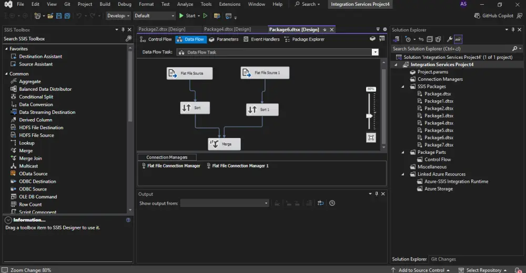Select Conditional Split in SSIS Toolbox

[x=36, y=97]
